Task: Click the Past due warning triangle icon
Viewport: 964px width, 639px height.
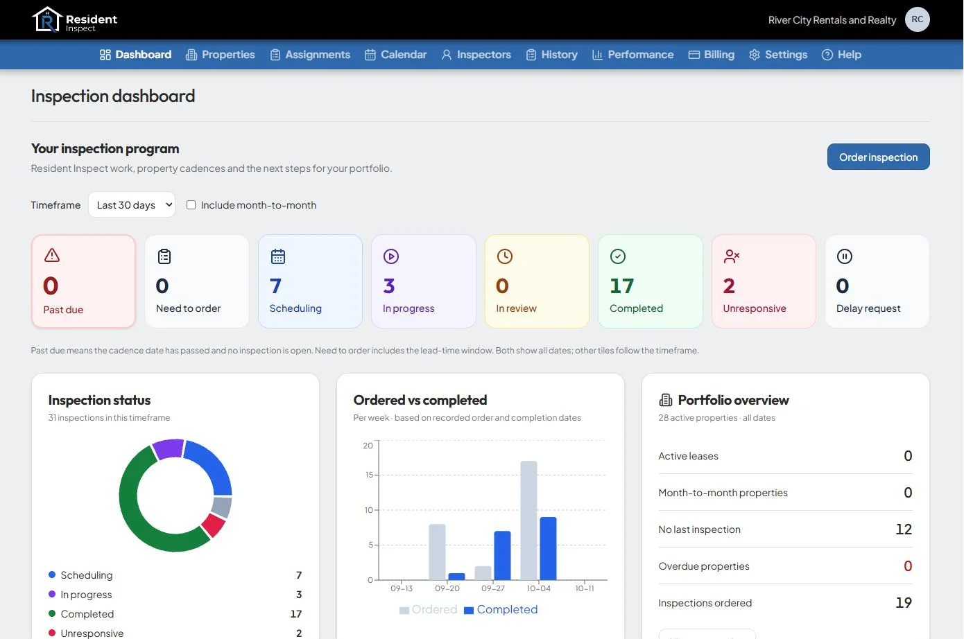Action: point(52,256)
